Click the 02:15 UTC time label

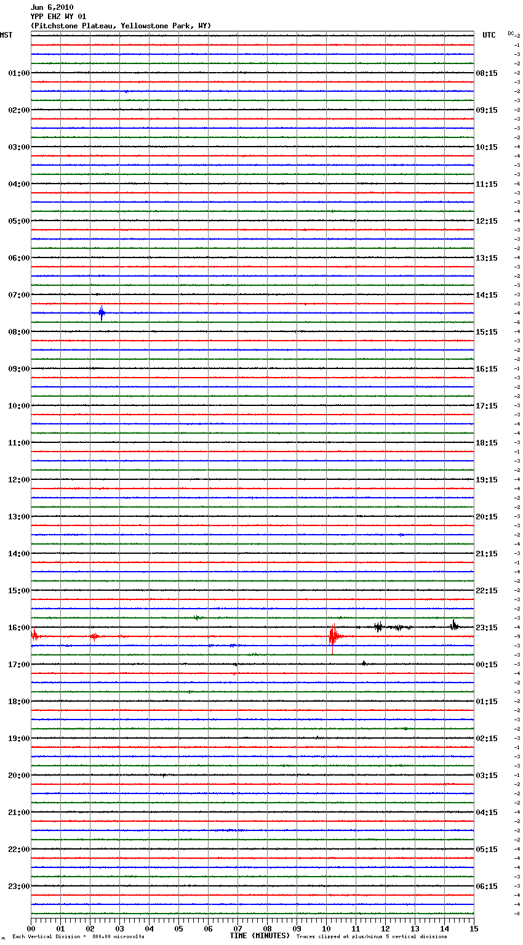pyautogui.click(x=487, y=739)
